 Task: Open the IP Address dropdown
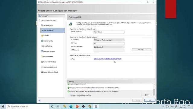109,40
